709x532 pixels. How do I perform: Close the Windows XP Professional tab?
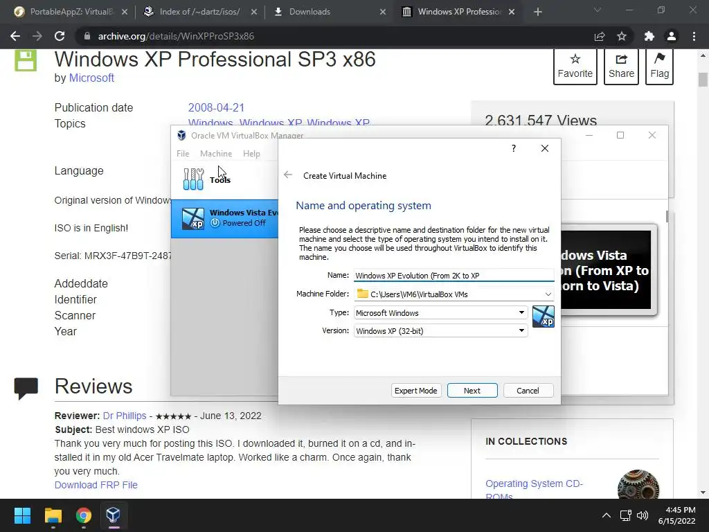pyautogui.click(x=512, y=12)
